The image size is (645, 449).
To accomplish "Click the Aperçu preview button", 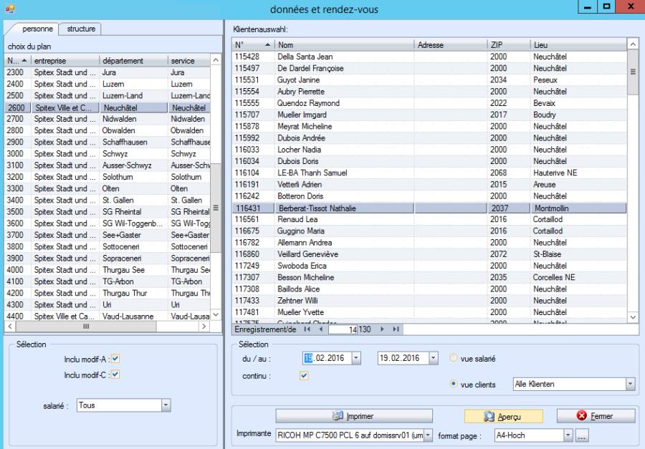I will [x=503, y=416].
